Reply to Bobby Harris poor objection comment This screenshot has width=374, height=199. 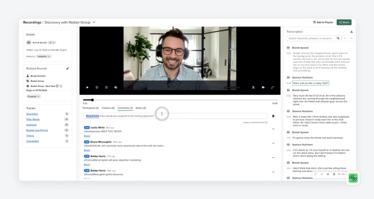point(87,164)
